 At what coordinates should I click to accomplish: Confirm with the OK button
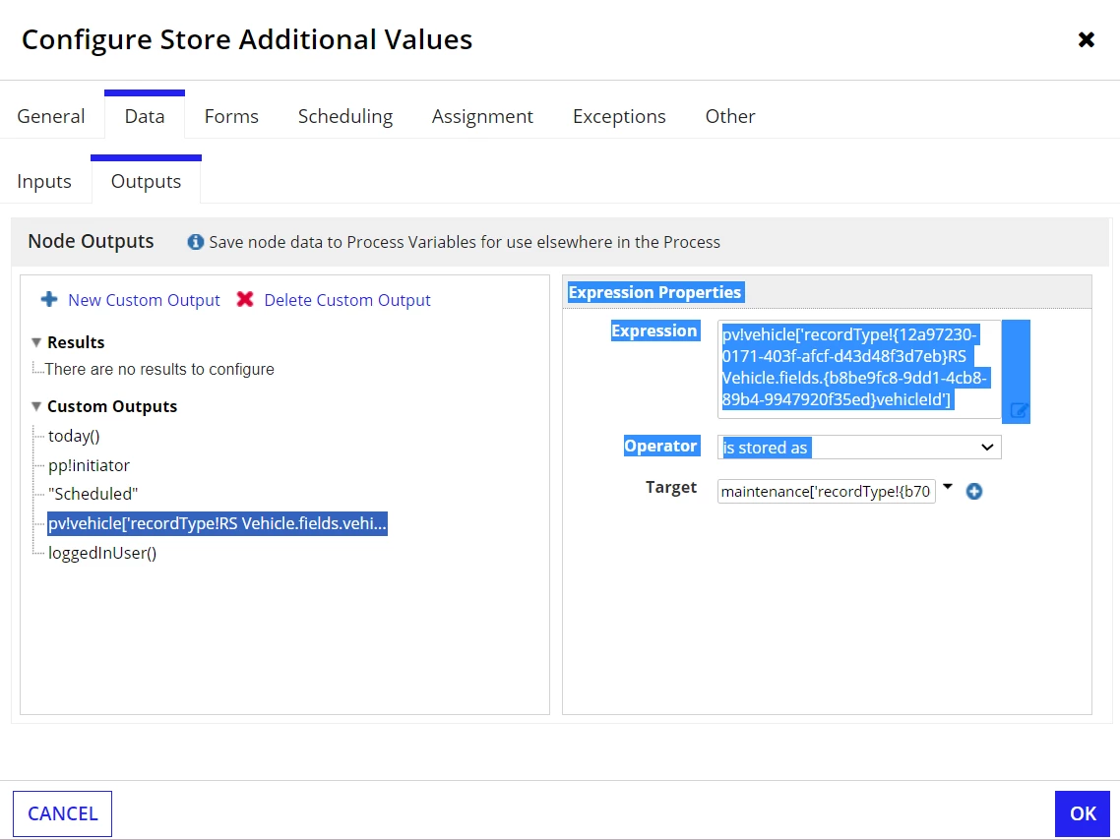tap(1083, 813)
